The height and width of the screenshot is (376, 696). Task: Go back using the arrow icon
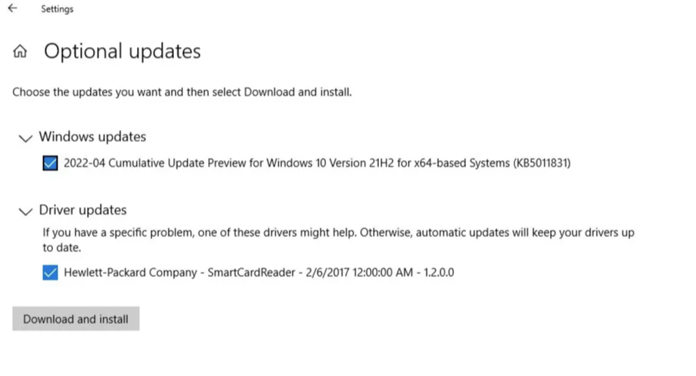tap(12, 8)
